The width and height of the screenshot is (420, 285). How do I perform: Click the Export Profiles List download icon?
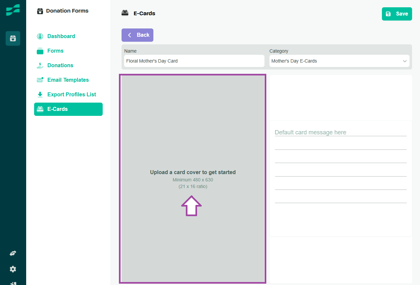pyautogui.click(x=40, y=95)
